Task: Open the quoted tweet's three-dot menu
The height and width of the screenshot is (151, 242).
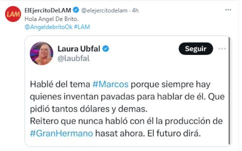Action: pos(222,49)
